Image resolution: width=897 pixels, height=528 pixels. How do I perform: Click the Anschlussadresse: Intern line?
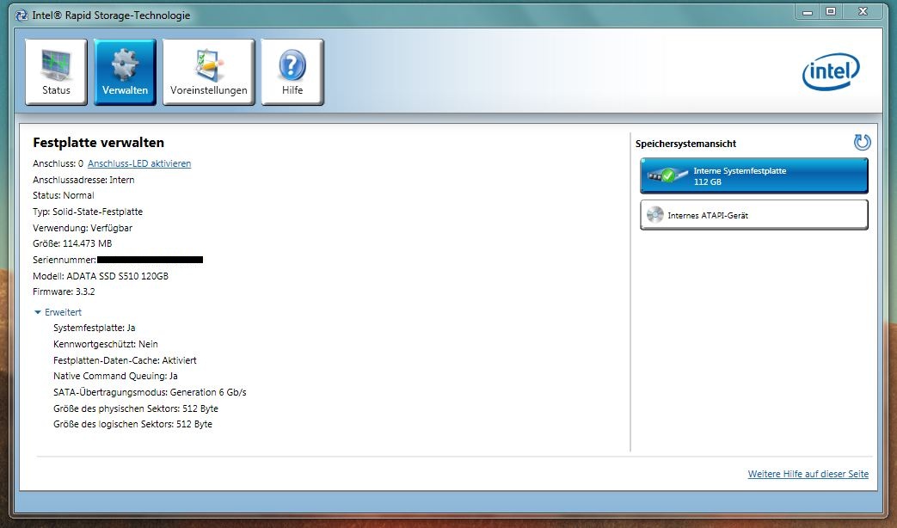pos(83,180)
